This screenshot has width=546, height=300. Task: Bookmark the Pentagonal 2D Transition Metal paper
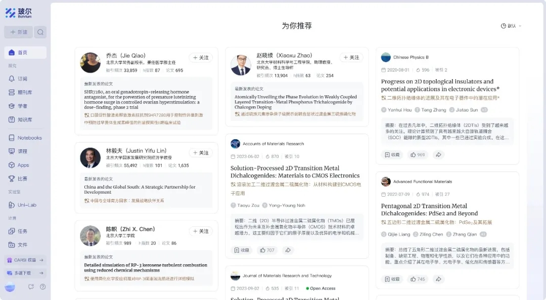pyautogui.click(x=392, y=279)
